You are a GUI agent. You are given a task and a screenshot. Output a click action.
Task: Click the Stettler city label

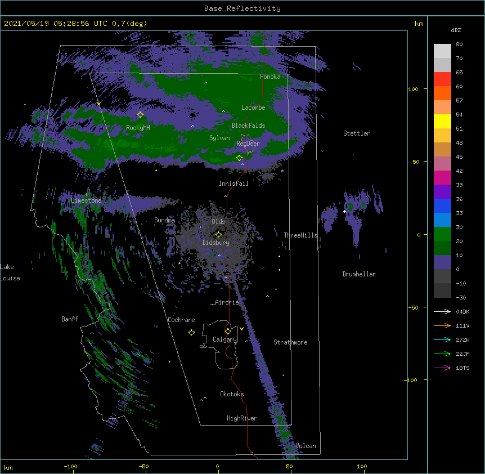[357, 133]
